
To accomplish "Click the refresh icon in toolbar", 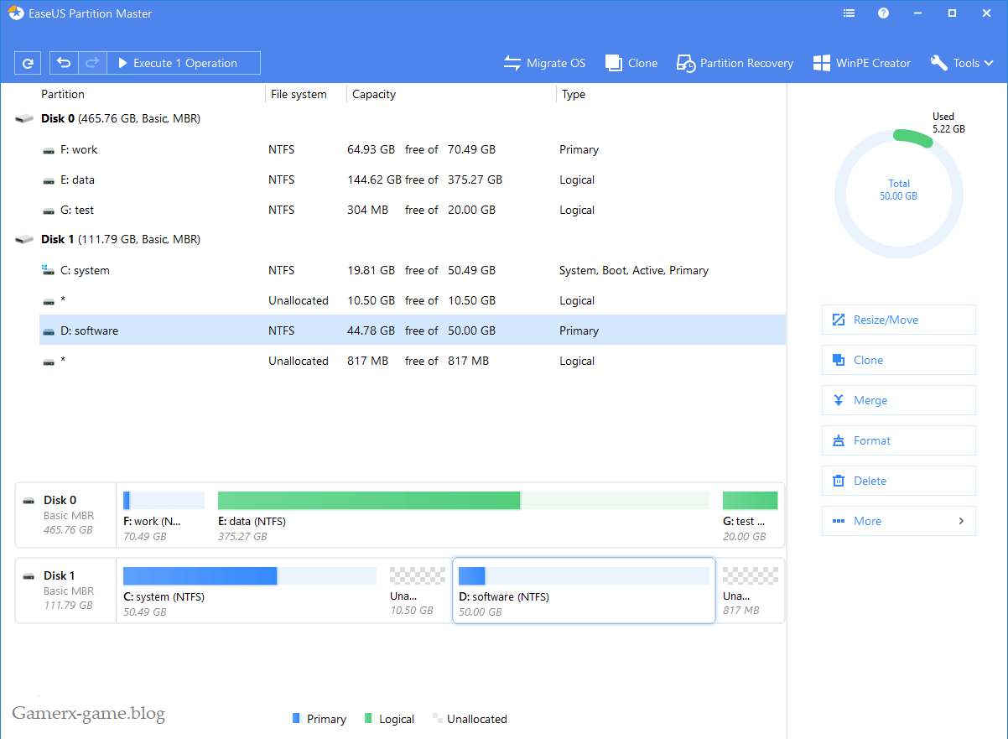I will pyautogui.click(x=28, y=63).
